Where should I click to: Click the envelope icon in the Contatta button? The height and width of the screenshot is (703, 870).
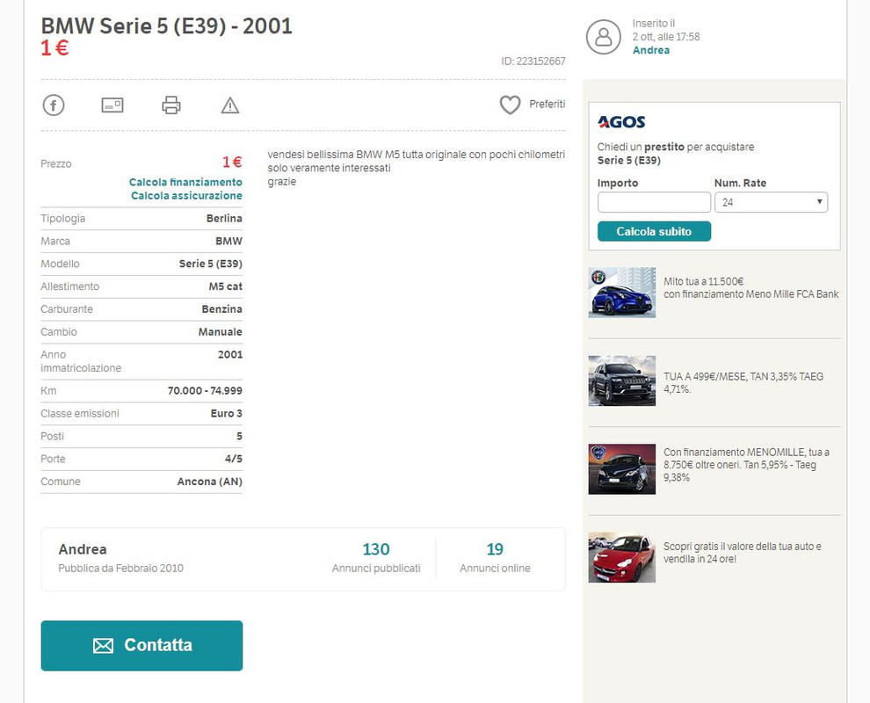coord(103,645)
